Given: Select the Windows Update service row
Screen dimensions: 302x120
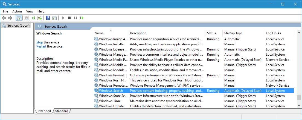Looking at the screenshot, I should 111,106.
